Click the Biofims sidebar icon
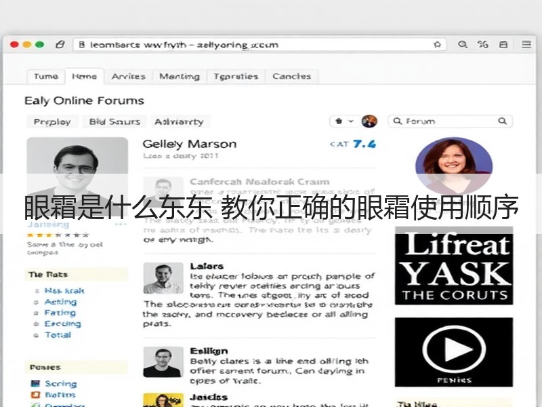The image size is (542, 407). tap(35, 395)
